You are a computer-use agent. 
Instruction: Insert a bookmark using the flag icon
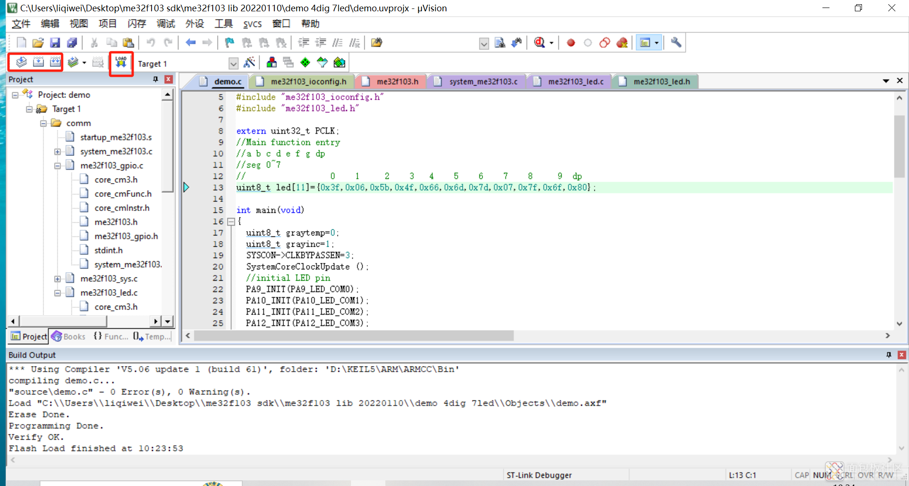(x=229, y=43)
